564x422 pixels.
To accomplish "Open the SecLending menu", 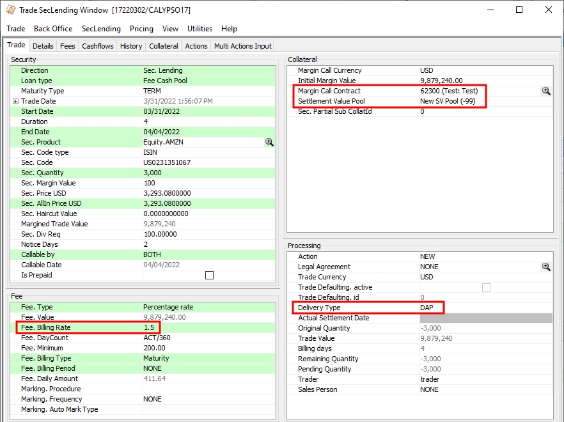I will 101,29.
